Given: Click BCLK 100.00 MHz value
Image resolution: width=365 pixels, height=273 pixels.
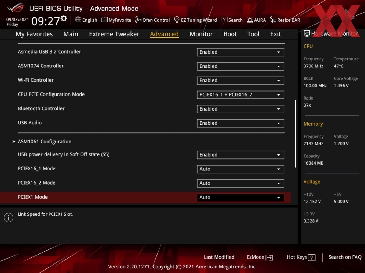Looking at the screenshot, I should [x=315, y=86].
